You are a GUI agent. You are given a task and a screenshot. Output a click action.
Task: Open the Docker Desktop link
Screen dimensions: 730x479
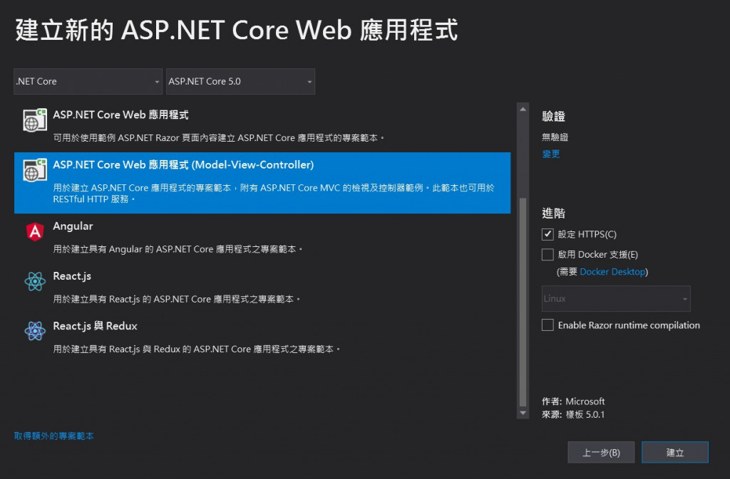pos(612,272)
